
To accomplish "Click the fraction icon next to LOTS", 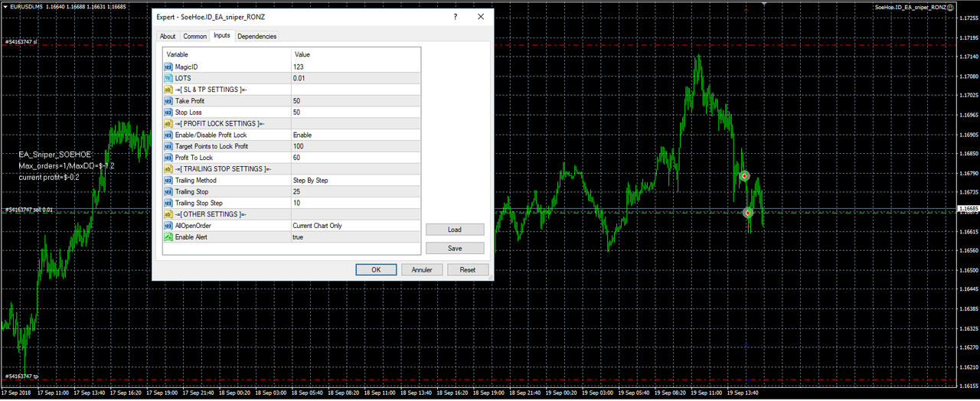I will click(x=168, y=78).
